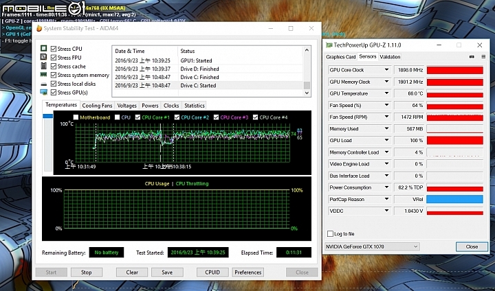Disable CPU Core #4 graph checkbox
This screenshot has height=291, width=495.
[255, 117]
